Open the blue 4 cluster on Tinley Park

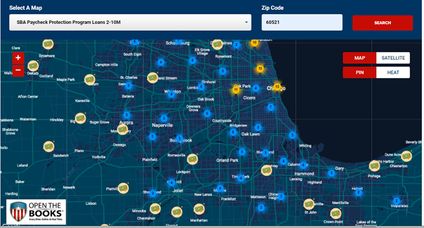[x=241, y=178]
